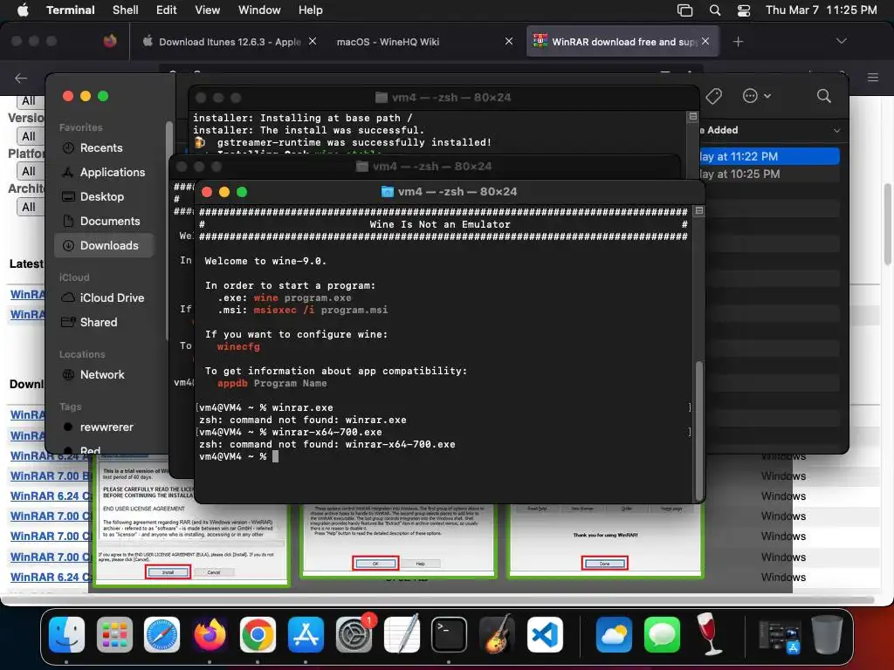
Task: Open the Shell menu
Action: coord(125,10)
